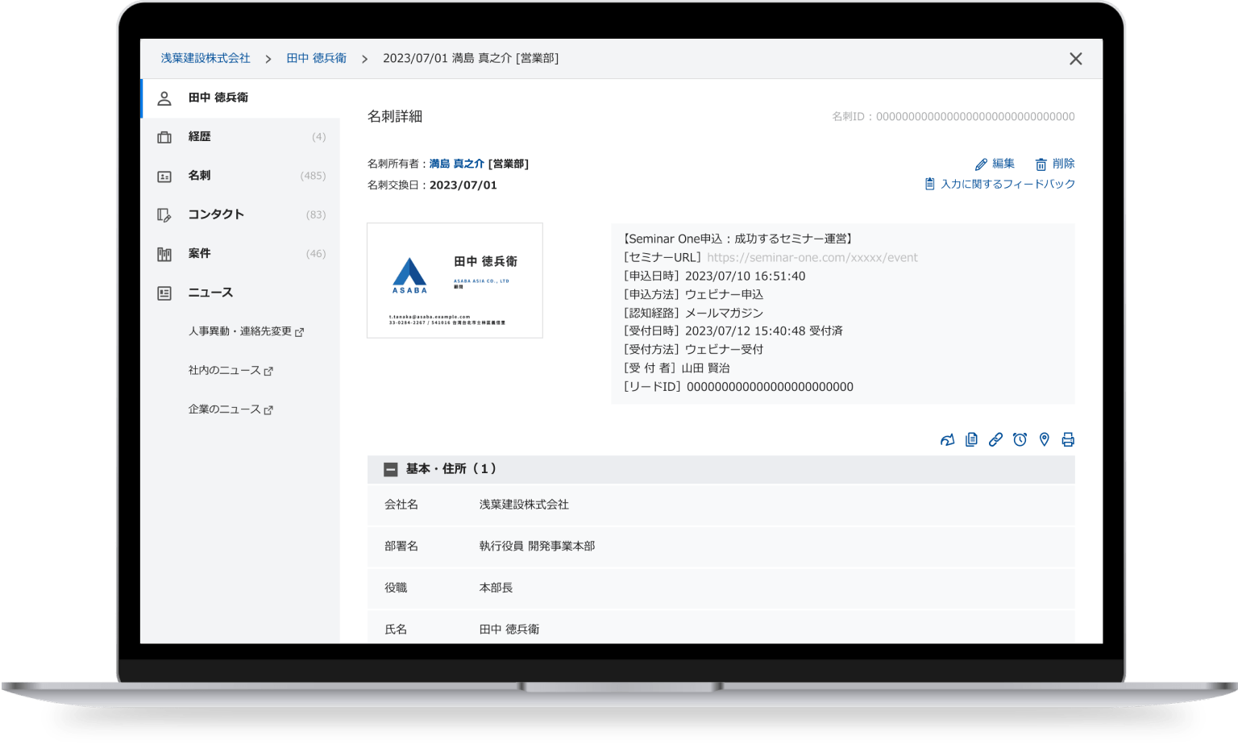Click the share arrow icon above 基本・住所
The width and height of the screenshot is (1238, 744).
tap(947, 439)
